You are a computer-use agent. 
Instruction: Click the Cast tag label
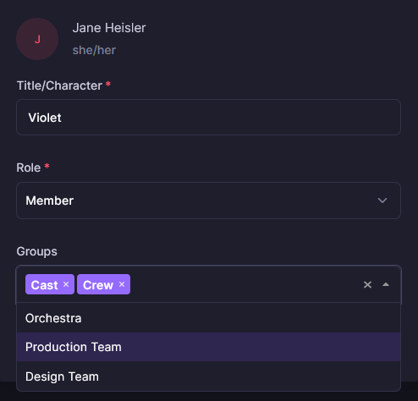point(44,285)
